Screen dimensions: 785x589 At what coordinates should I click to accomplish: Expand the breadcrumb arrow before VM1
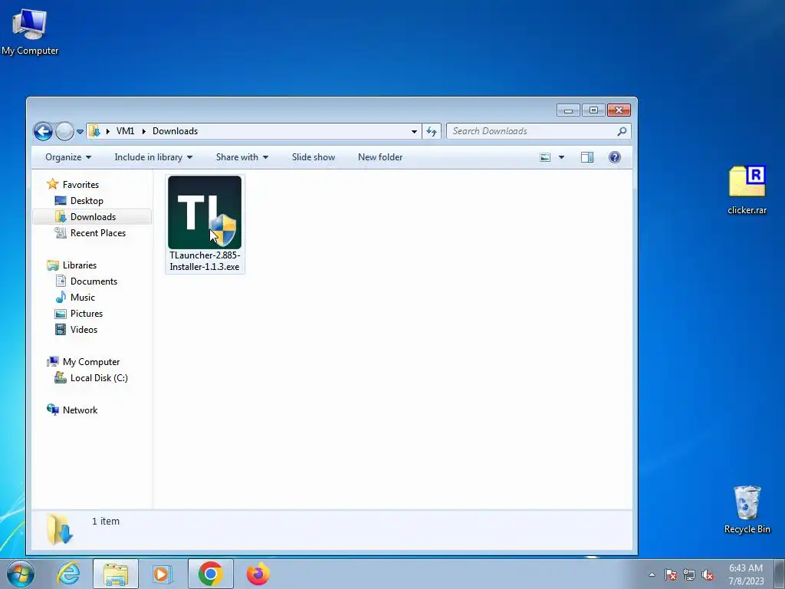pyautogui.click(x=107, y=131)
